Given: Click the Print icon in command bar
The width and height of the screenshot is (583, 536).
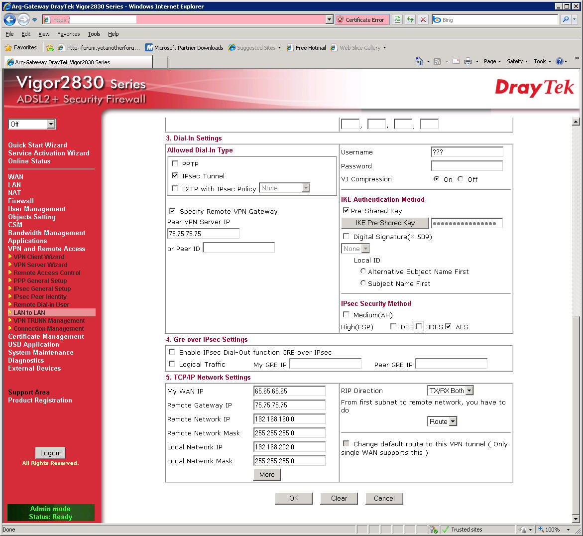Looking at the screenshot, I should point(467,61).
